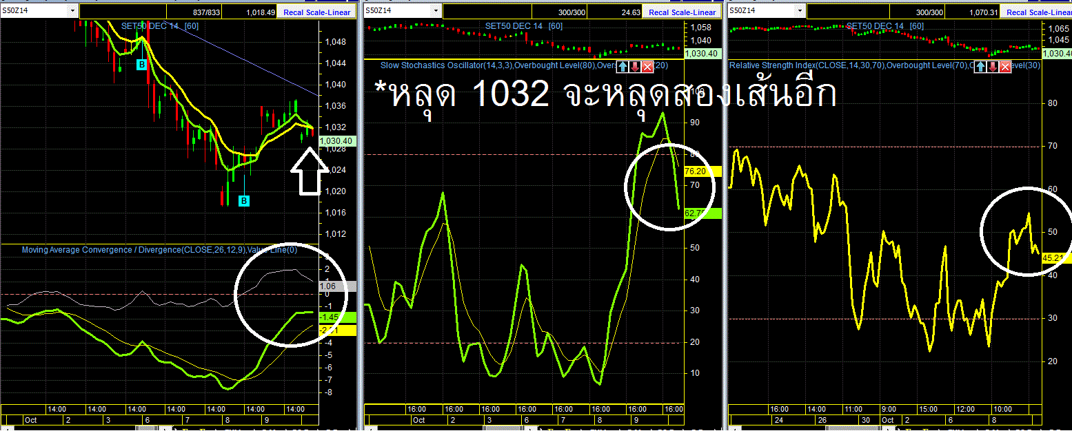Screen dimensions: 1072x442
Task: Move the Slow Stochastics indicator panel up
Action: tap(622, 66)
